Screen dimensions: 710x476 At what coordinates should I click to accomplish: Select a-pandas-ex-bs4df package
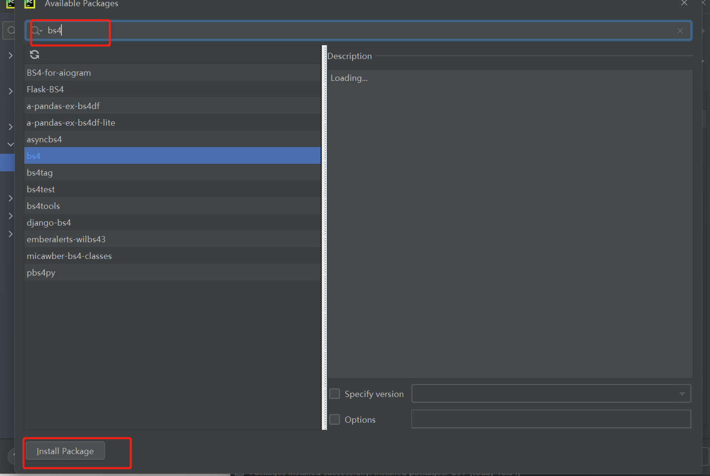pyautogui.click(x=172, y=106)
